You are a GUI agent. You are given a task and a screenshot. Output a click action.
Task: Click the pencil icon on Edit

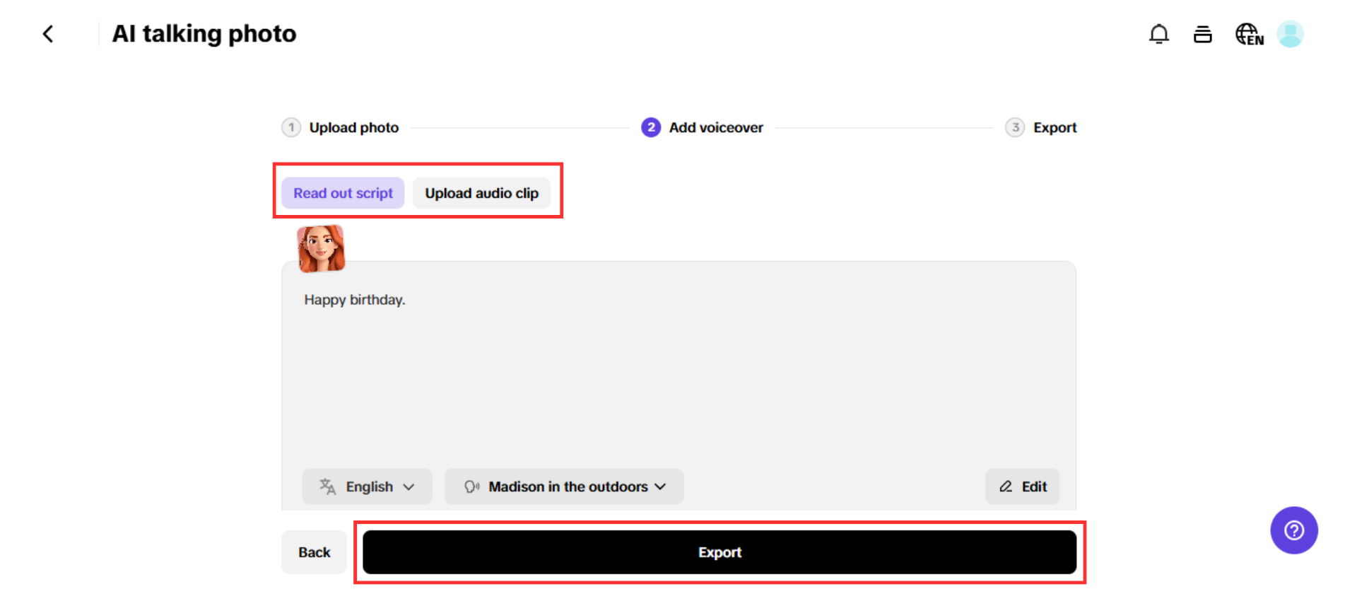pos(1006,487)
